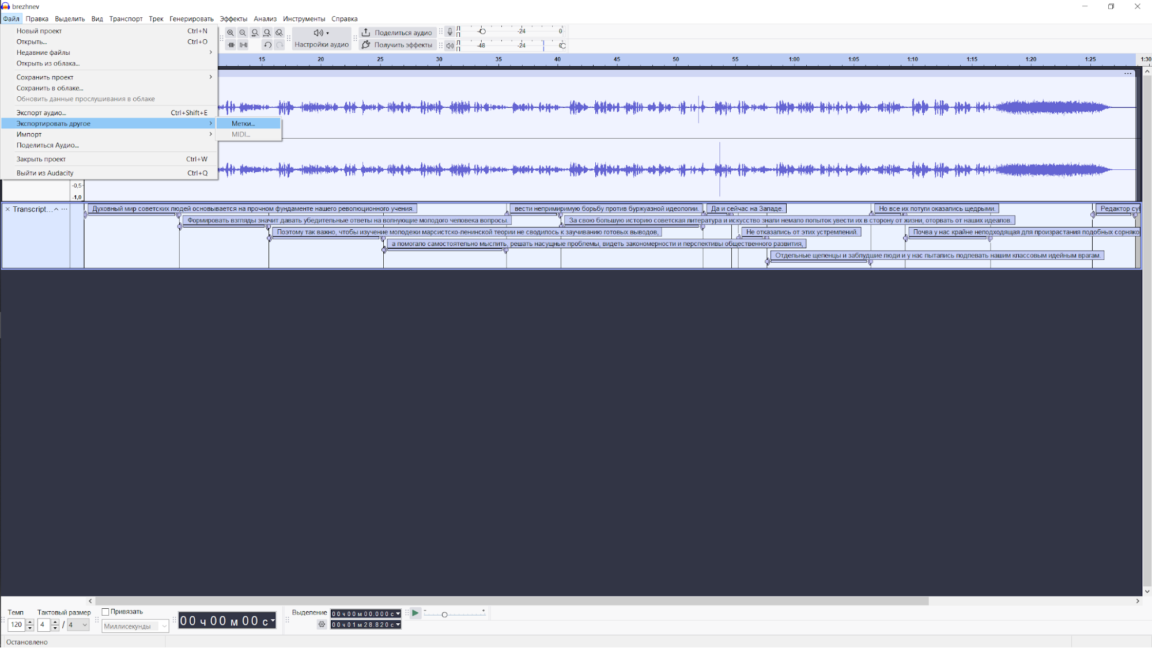Screen dimensions: 1152x648
Task: Open the time signature denominator dropdown
Action: coord(78,624)
